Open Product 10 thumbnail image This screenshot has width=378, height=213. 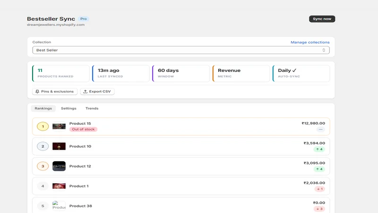click(59, 146)
